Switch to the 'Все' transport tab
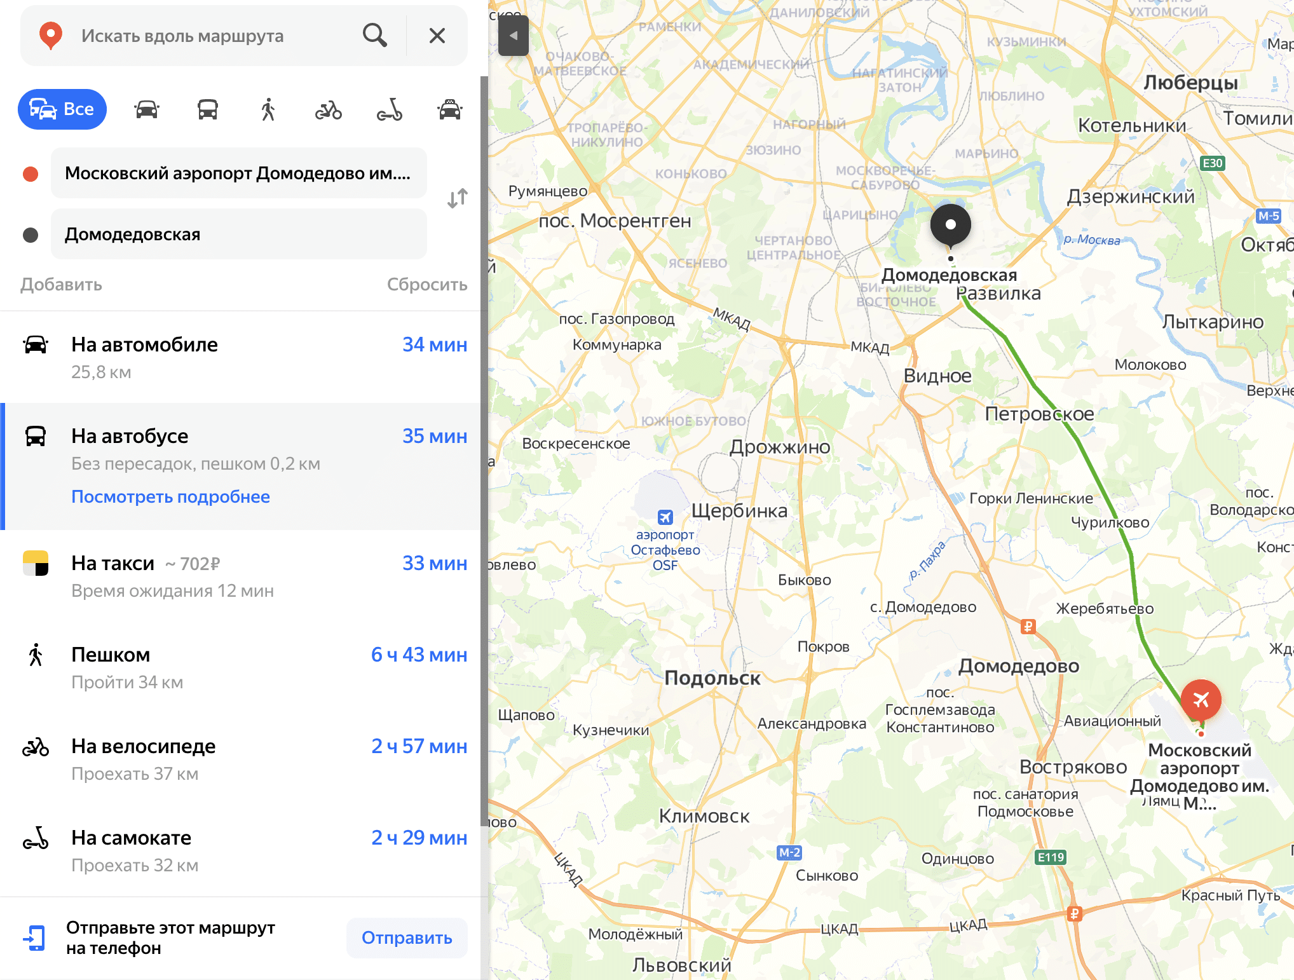Viewport: 1294px width, 980px height. click(x=62, y=109)
